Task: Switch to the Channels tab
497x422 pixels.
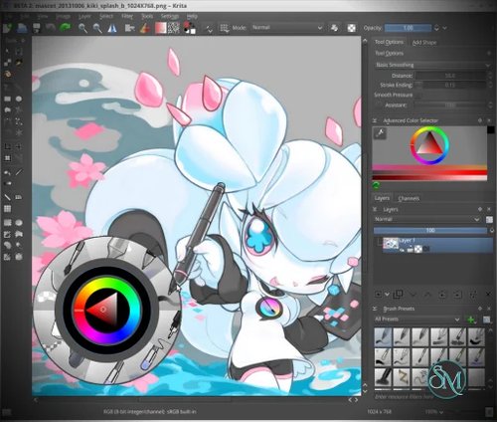Action: pos(409,198)
